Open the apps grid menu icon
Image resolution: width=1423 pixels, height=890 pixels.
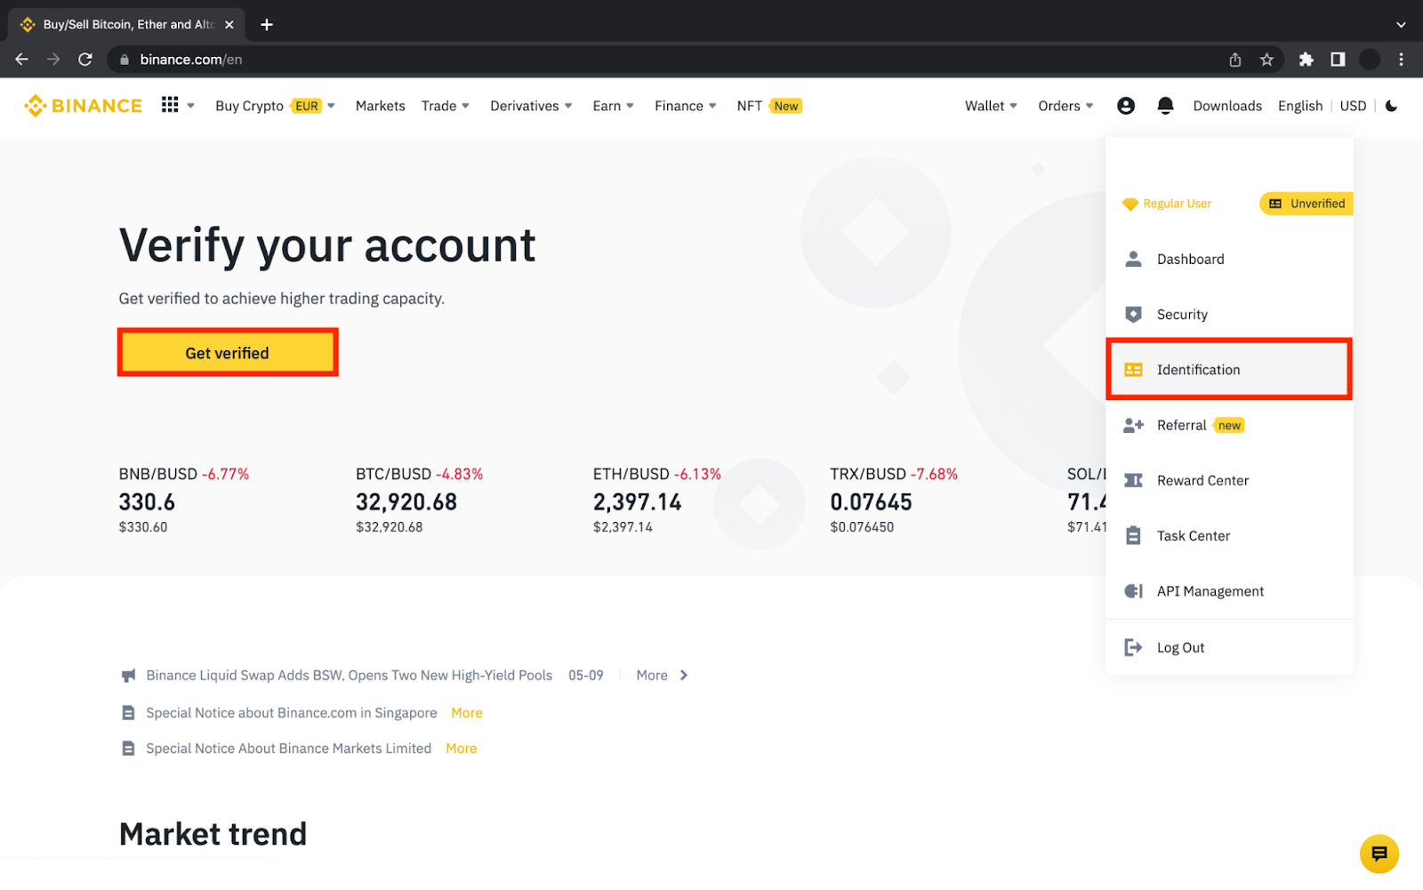(170, 105)
